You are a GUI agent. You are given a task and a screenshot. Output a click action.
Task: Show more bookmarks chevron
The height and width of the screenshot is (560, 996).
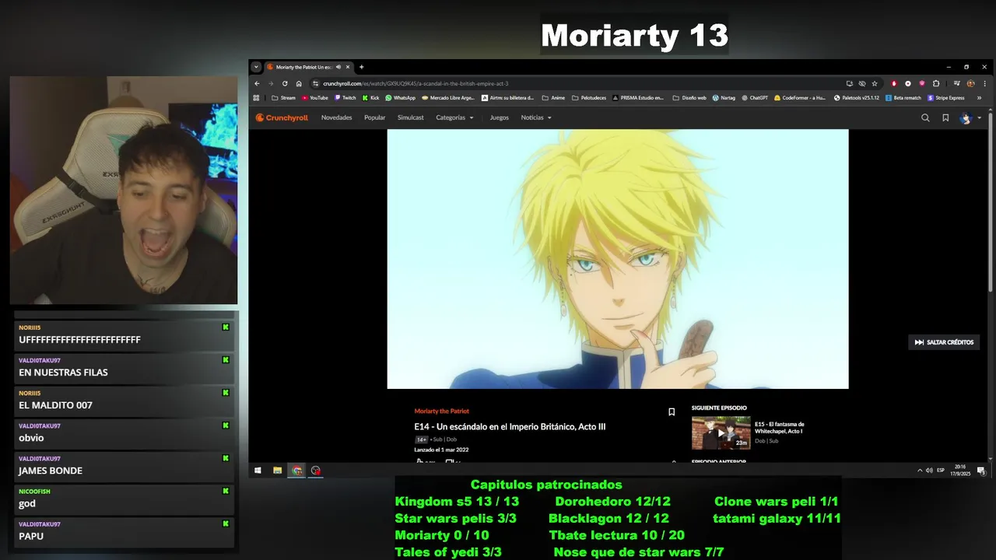tap(979, 98)
